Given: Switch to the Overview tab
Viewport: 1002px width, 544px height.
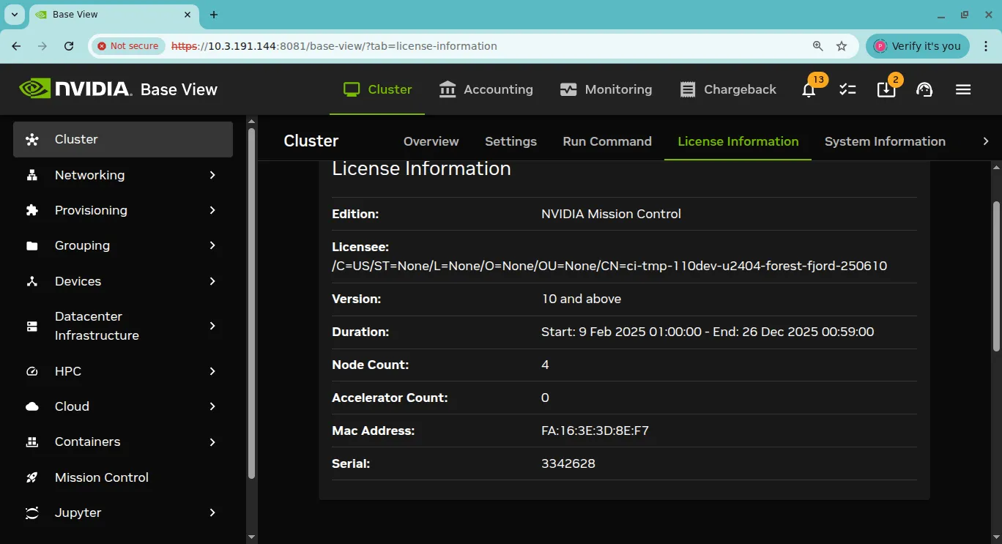Looking at the screenshot, I should 431,141.
